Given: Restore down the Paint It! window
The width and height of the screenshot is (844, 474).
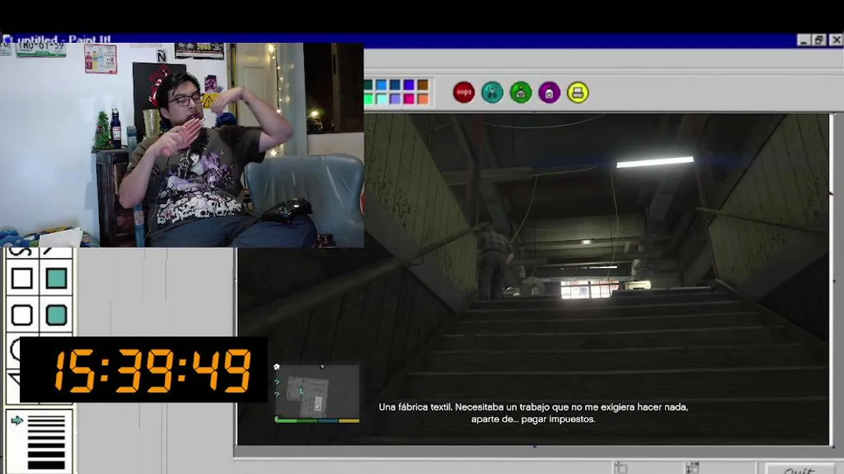Looking at the screenshot, I should click(820, 40).
